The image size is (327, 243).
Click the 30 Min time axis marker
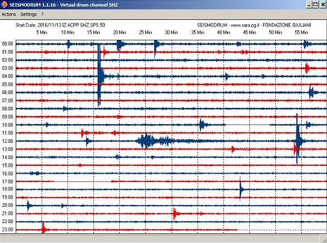[x=171, y=33]
